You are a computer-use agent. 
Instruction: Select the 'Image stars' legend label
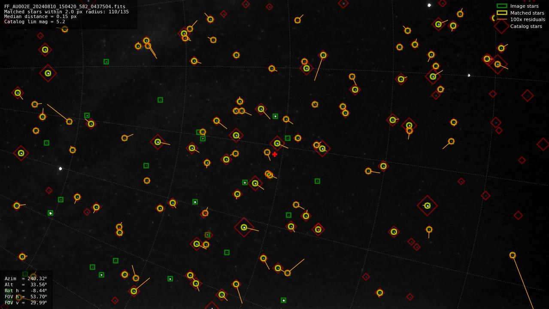click(x=524, y=6)
